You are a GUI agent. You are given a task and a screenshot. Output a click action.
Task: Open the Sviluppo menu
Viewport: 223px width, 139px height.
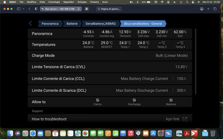point(82,2)
